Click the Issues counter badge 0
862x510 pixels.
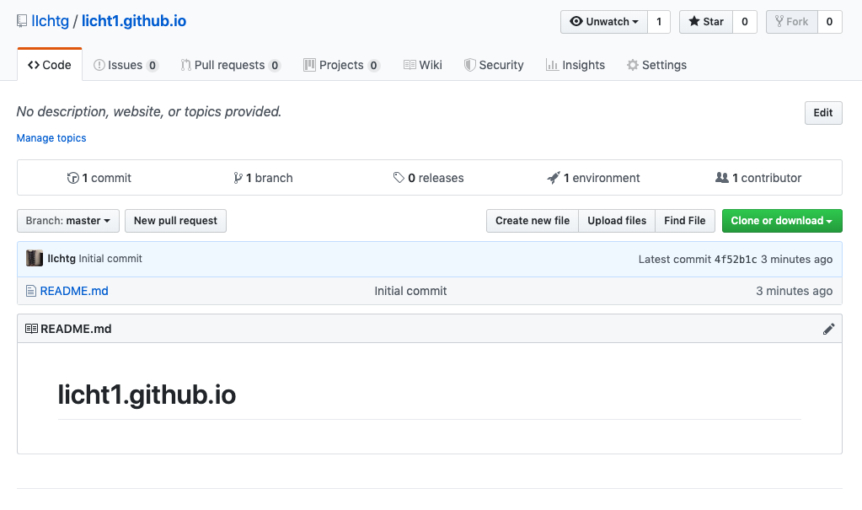153,66
